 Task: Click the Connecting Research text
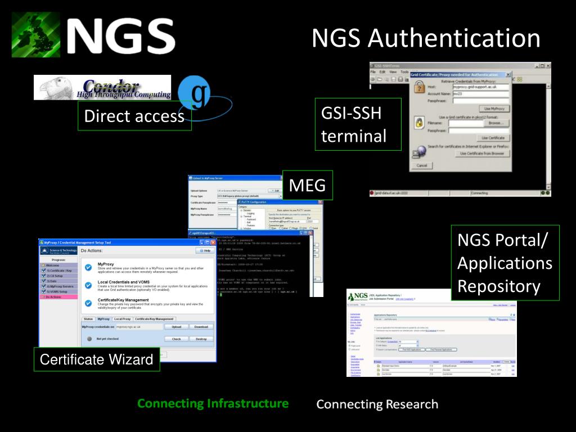(x=377, y=404)
